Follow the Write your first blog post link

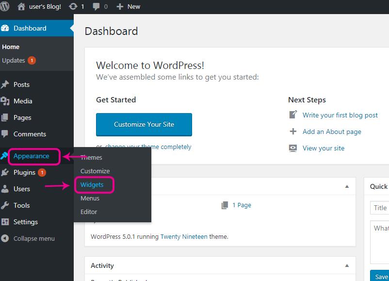pyautogui.click(x=340, y=115)
